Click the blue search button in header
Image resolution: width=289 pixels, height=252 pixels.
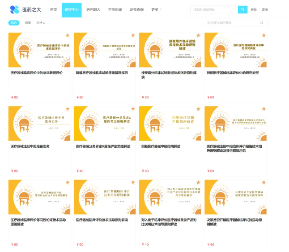coord(242,9)
